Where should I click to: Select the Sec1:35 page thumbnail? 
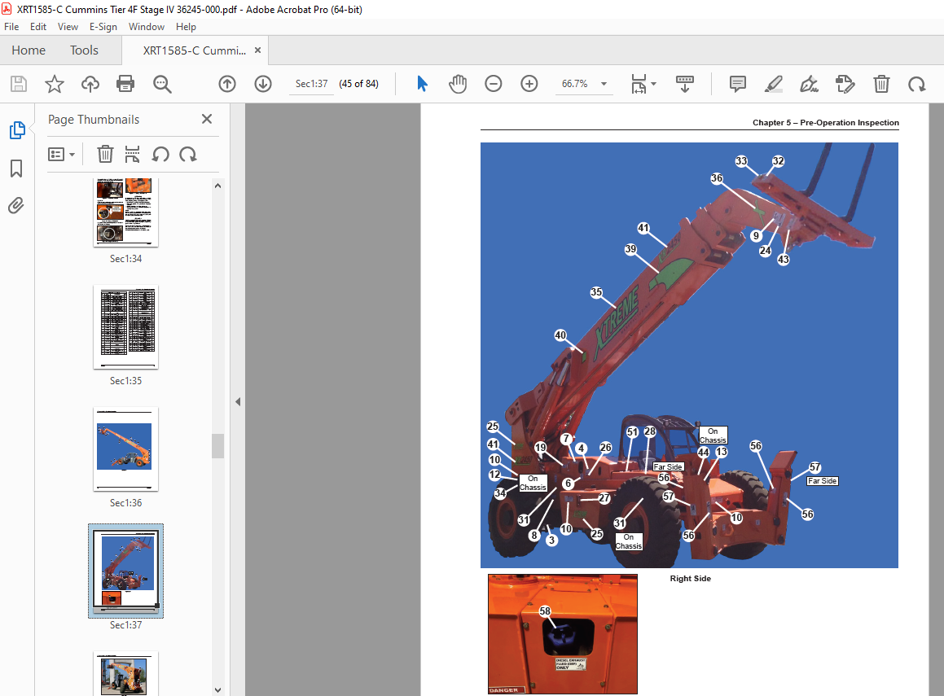tap(125, 326)
